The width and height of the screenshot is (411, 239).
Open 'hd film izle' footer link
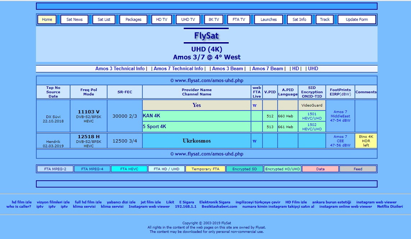[x=22, y=202]
